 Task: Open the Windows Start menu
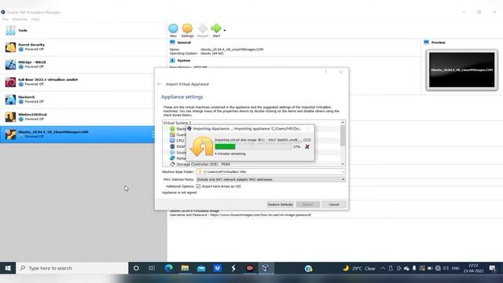(x=8, y=268)
